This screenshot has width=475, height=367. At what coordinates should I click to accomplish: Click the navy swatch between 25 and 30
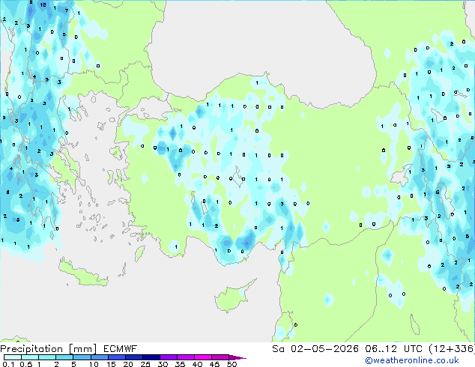coord(151,357)
